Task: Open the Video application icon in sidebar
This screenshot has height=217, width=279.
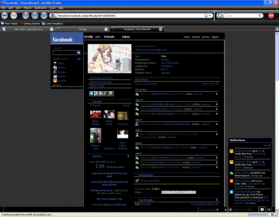Action: pyautogui.click(x=55, y=63)
